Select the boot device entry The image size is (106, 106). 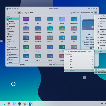[x=13, y=63]
